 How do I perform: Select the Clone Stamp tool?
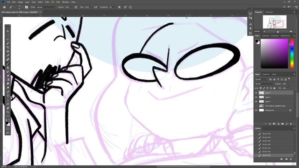click(8, 67)
